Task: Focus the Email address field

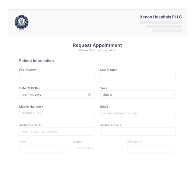Action: (138, 113)
